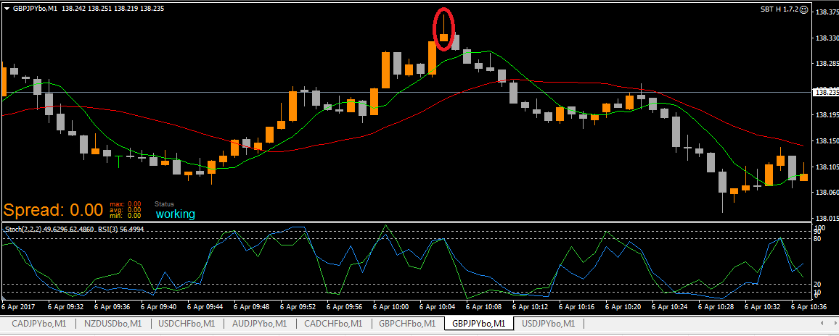Open the CADJPYbo,M1 chart tab

click(38, 324)
